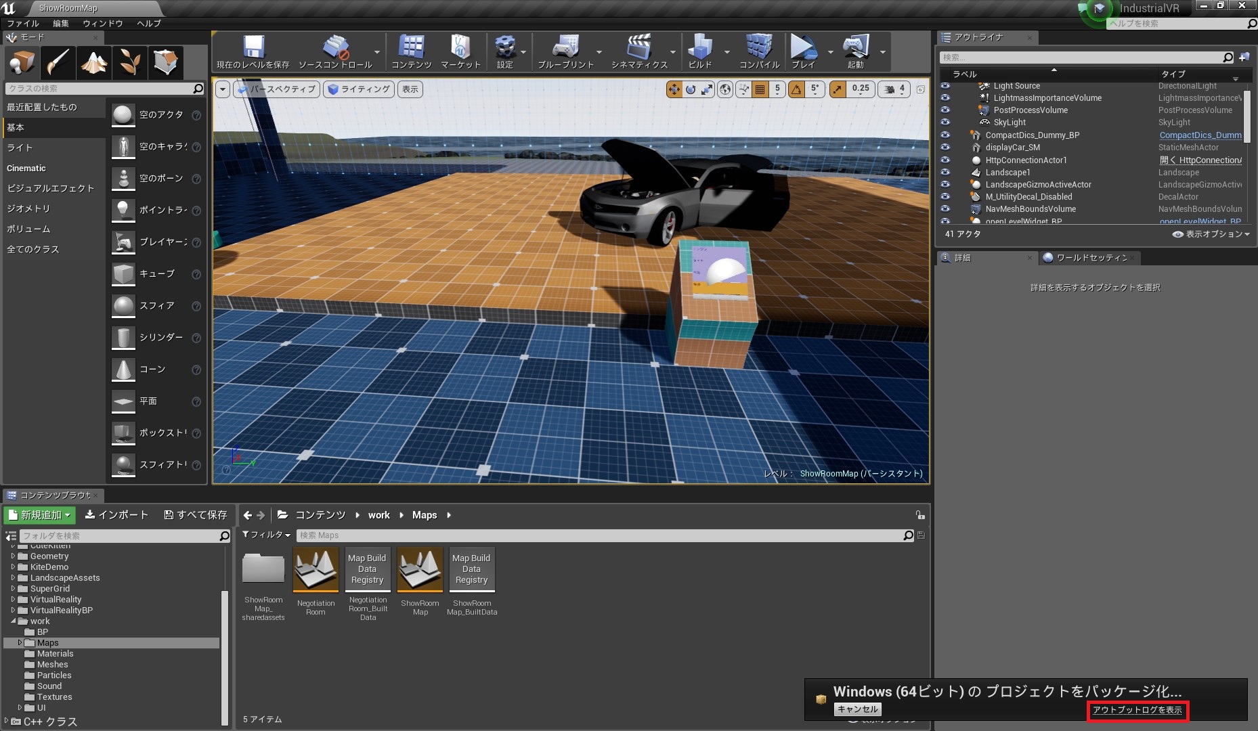Click class search field in Modes panel
The image size is (1258, 731).
105,89
